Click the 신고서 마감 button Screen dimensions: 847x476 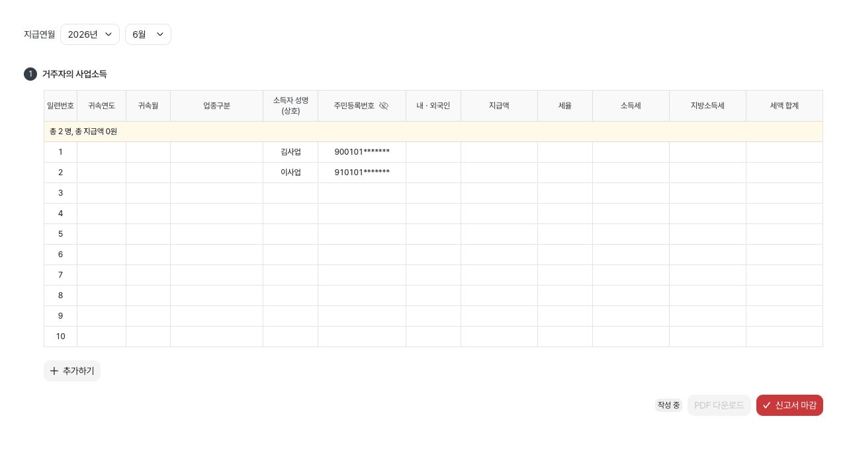click(x=789, y=405)
